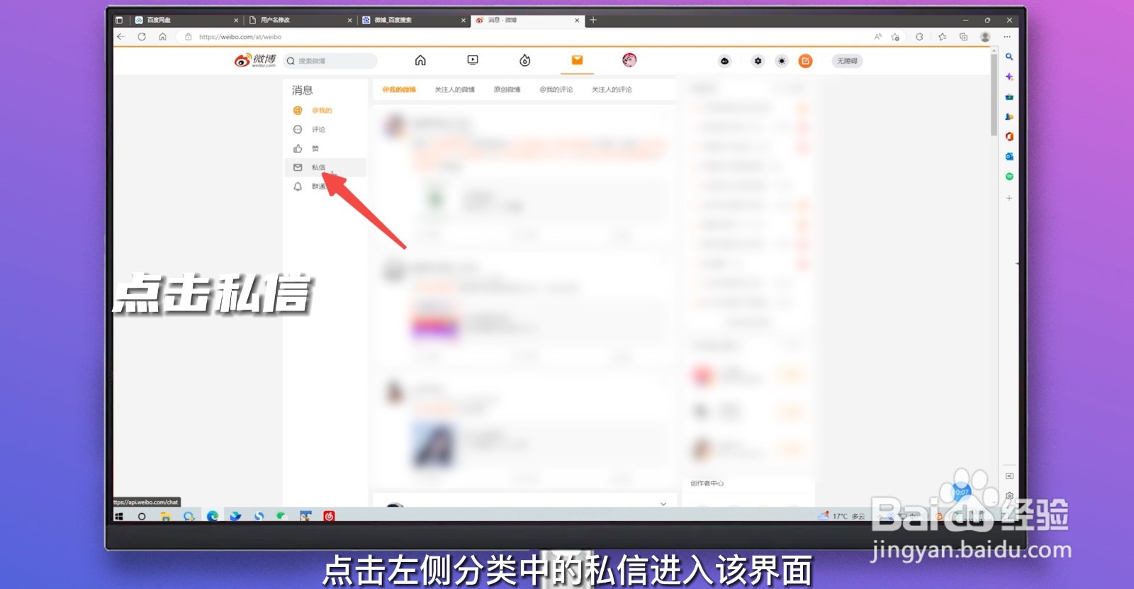Screen dimensions: 1134x589
Task: Select 赞 likes in the message sidebar
Action: (325, 149)
